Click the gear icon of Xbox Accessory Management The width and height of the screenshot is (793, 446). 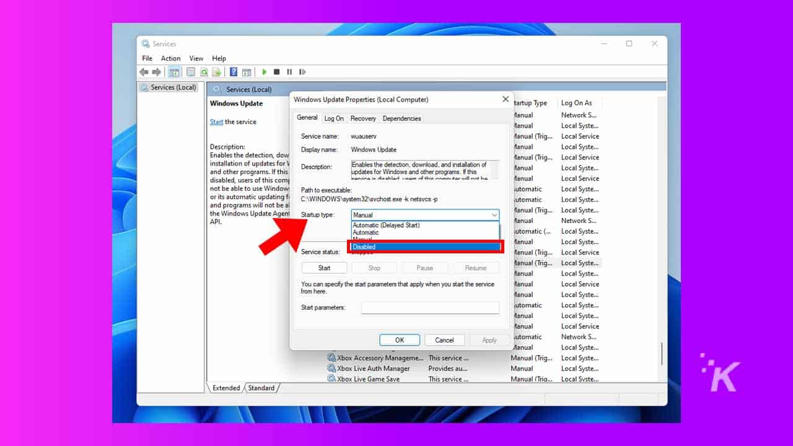331,358
